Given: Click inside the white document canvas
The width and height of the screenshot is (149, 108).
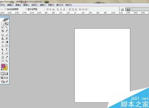Looking at the screenshot, I should (x=102, y=65).
